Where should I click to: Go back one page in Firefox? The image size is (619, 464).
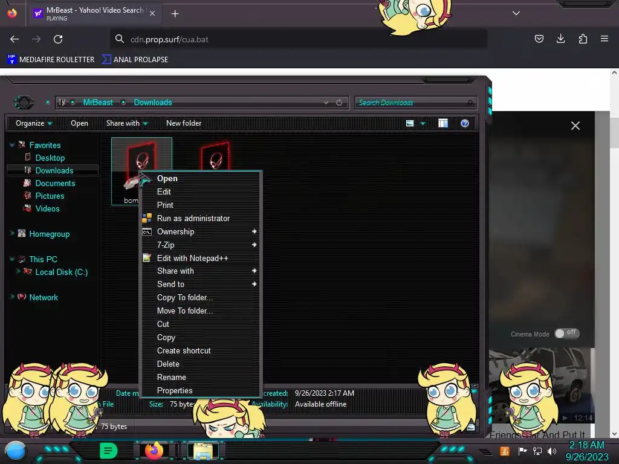point(15,39)
